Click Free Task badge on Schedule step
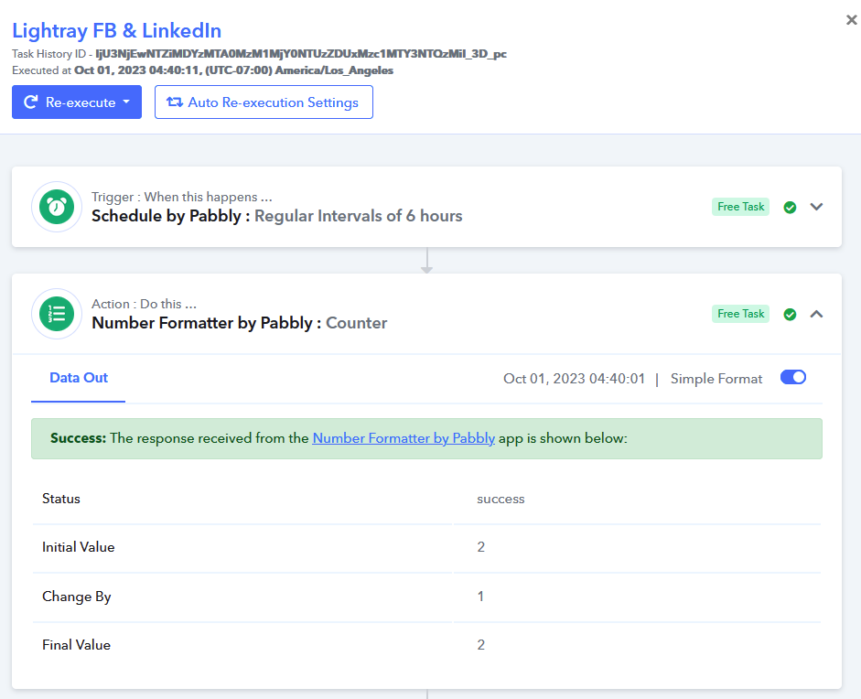This screenshot has height=699, width=861. (x=741, y=207)
